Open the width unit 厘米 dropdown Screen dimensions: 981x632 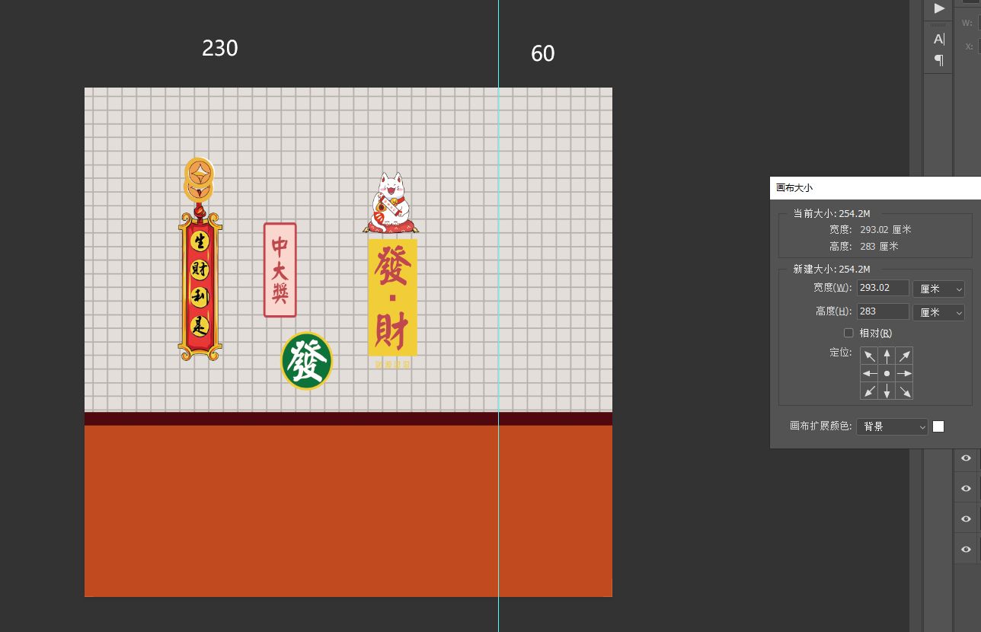(x=938, y=289)
